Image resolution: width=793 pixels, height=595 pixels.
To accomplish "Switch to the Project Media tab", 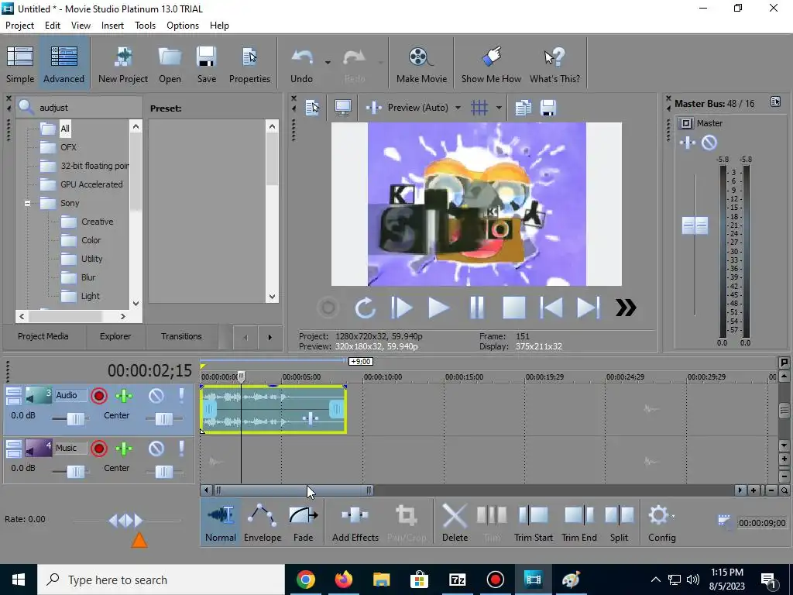I will (43, 336).
